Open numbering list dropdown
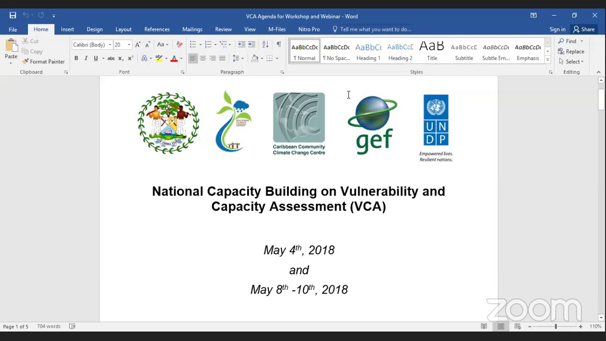This screenshot has width=606, height=341. coord(215,45)
